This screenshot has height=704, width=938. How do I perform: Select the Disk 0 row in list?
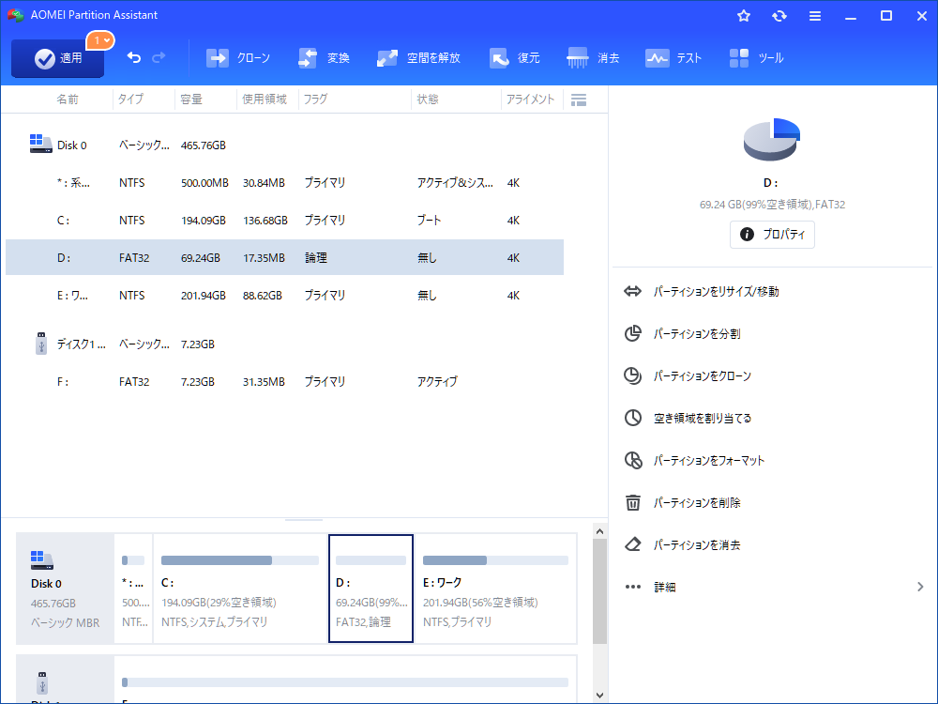pos(285,145)
